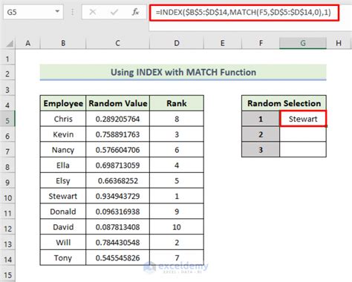Select David's Rank cell showing 10
Screen dimensions: 352x282
[x=177, y=227]
